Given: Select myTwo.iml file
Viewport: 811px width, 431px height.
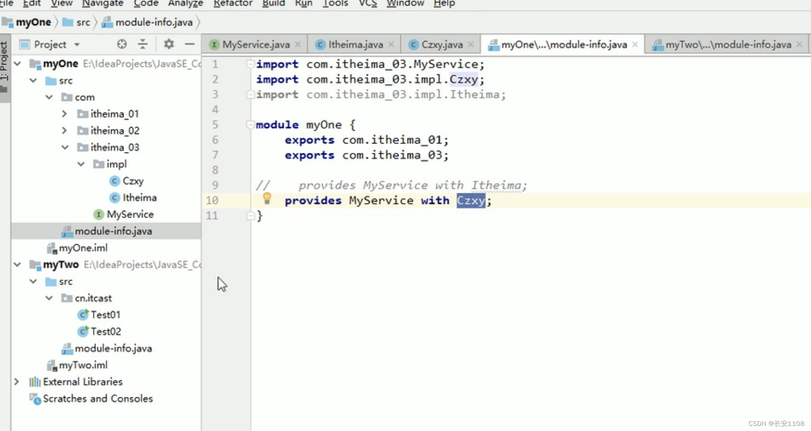Looking at the screenshot, I should (77, 365).
